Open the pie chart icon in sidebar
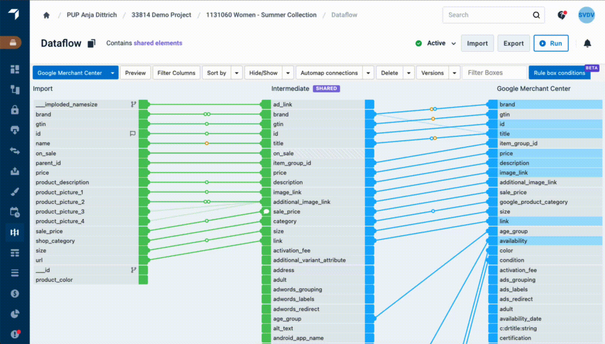The image size is (605, 344). [x=15, y=314]
